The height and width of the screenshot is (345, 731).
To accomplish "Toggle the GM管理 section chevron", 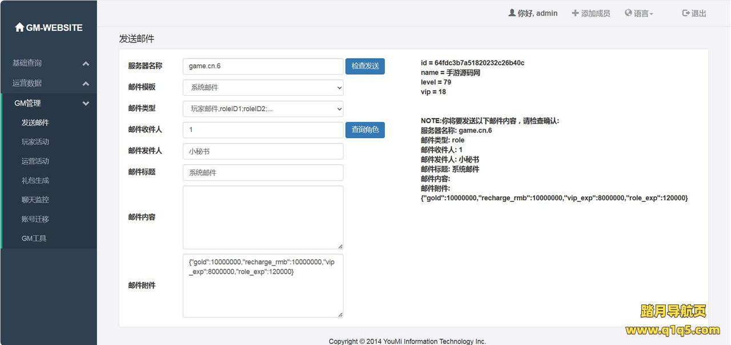I will pyautogui.click(x=86, y=104).
